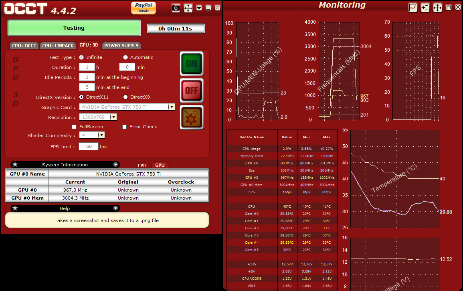Open the Resolution dropdown
463x291 pixels.
click(x=114, y=117)
